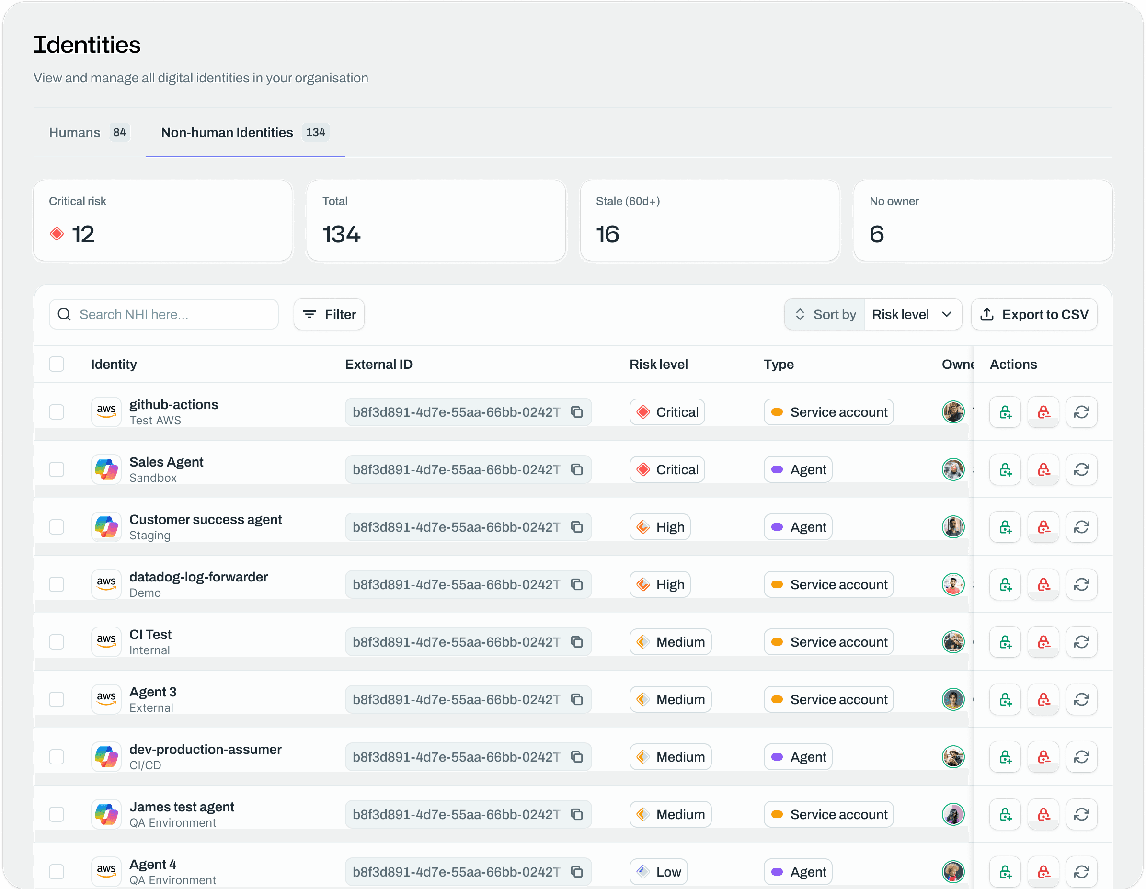Focus the Search NHI input field
The width and height of the screenshot is (1146, 889).
(173, 315)
